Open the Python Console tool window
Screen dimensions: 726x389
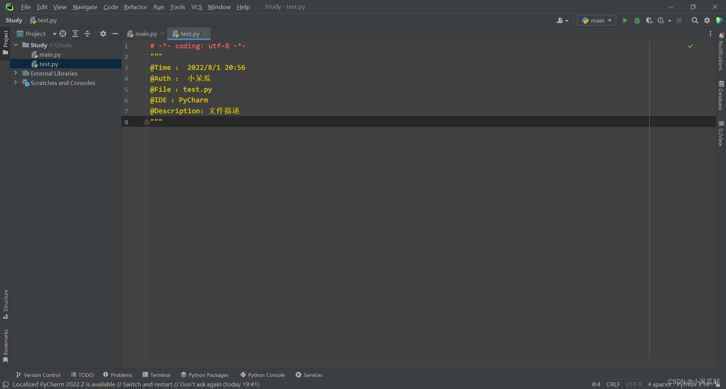tap(262, 375)
